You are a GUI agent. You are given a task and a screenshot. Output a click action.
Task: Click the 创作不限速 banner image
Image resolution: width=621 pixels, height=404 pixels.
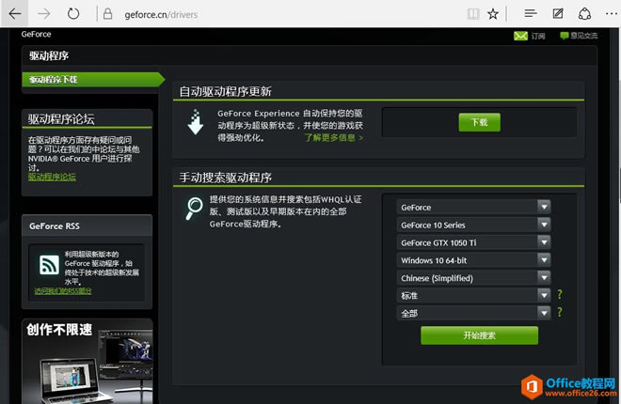(x=88, y=362)
